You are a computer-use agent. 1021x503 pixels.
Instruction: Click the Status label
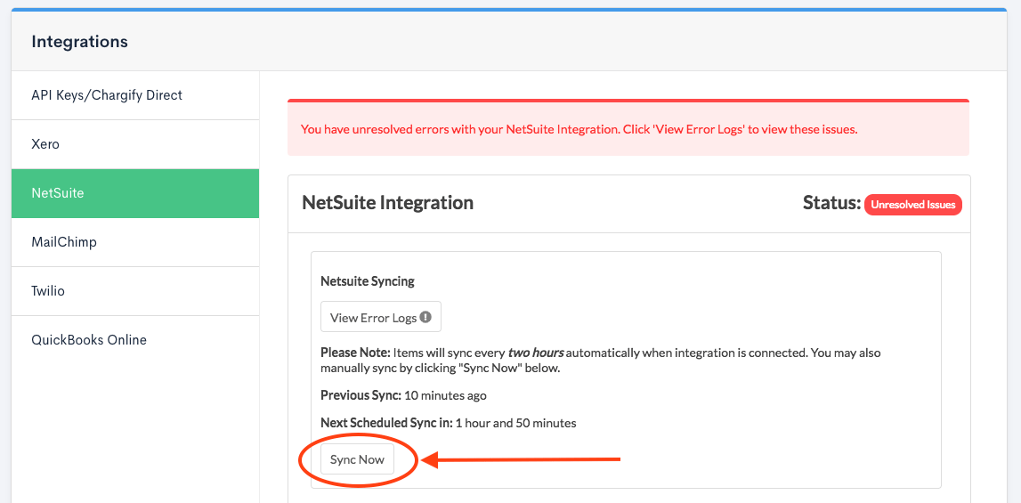832,203
